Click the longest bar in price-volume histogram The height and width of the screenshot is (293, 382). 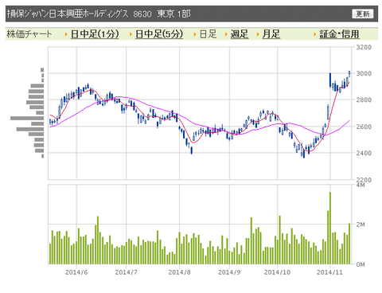(27, 118)
